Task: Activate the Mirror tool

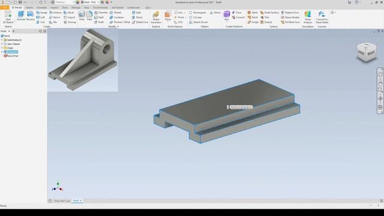Action: 215,13
